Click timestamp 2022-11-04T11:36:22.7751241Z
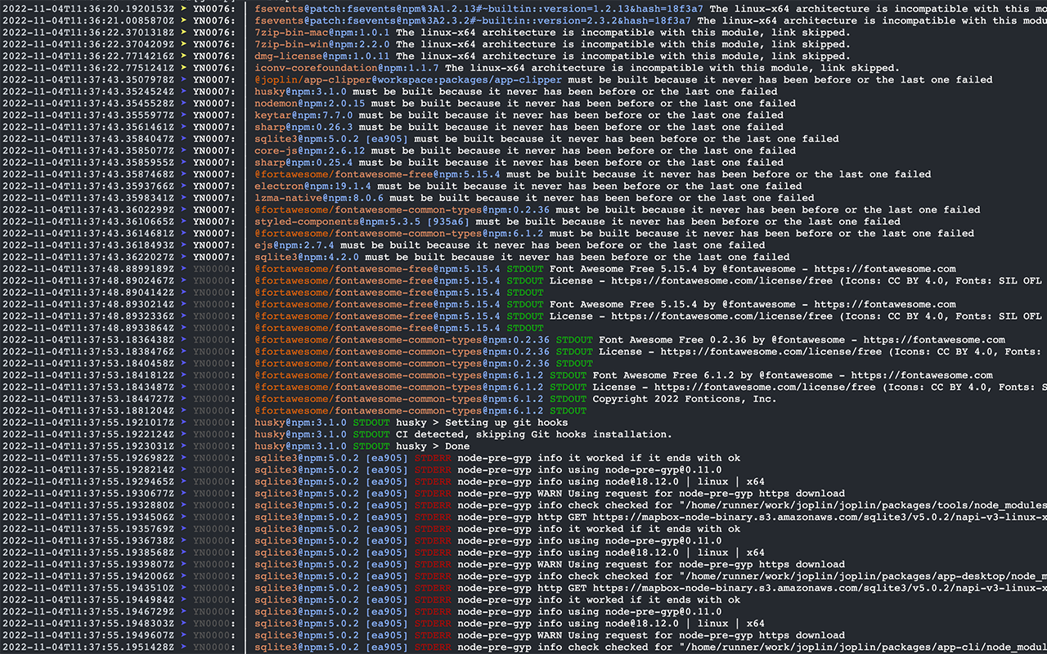Viewport: 1047px width, 654px height. click(x=88, y=68)
